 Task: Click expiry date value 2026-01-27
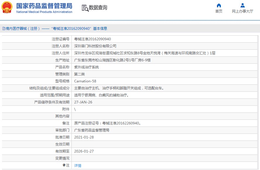coord(84,151)
